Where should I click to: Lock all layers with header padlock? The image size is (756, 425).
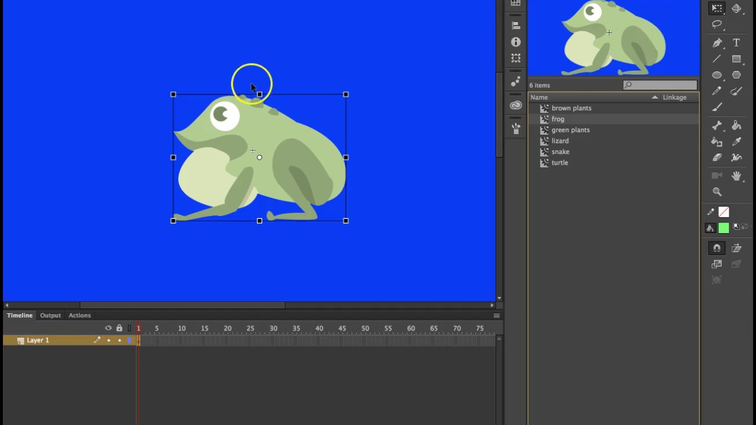(x=119, y=328)
